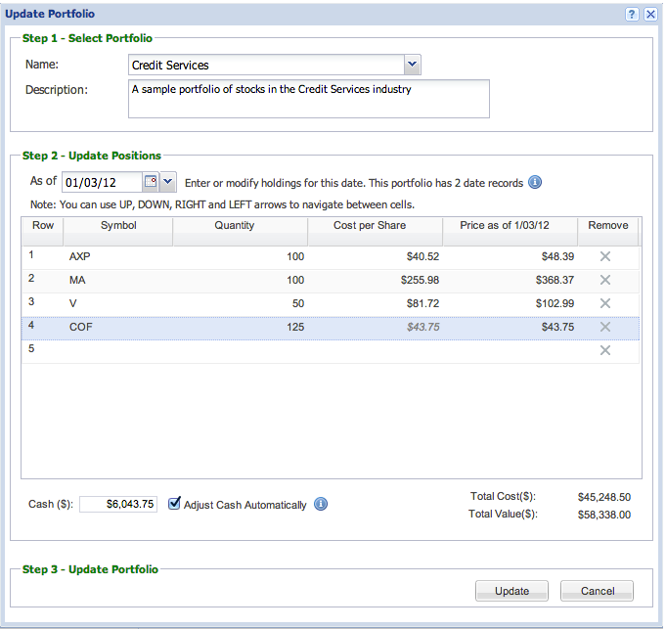Viewport: 666px width, 629px height.
Task: Open the help icon in title bar
Action: click(632, 14)
